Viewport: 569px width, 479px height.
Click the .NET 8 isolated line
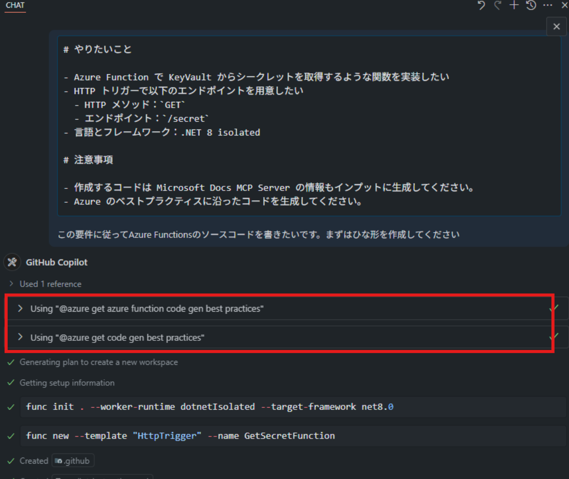point(162,133)
